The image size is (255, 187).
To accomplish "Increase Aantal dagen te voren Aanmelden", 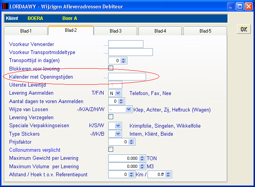I will click(x=121, y=100).
